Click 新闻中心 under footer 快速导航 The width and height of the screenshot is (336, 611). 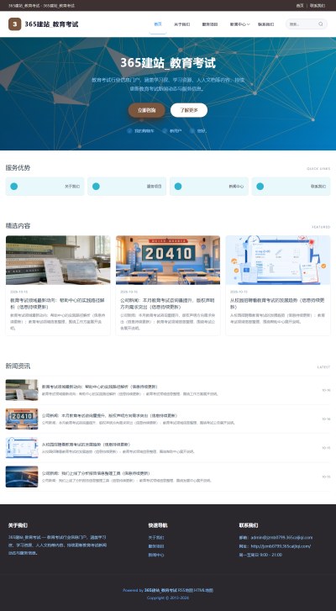click(x=156, y=555)
